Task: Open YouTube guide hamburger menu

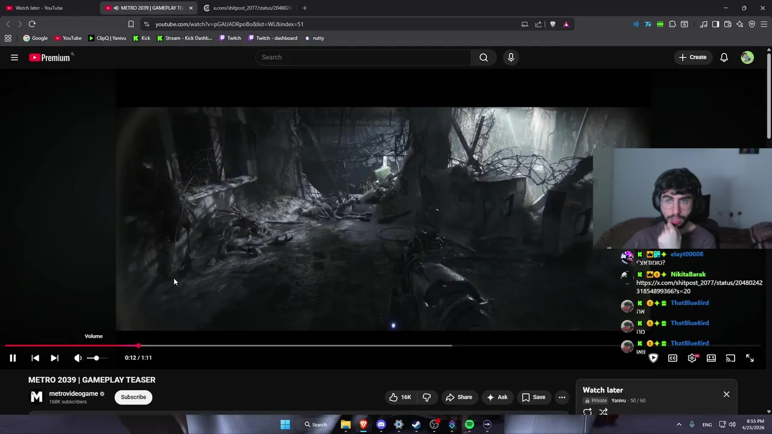Action: click(14, 57)
